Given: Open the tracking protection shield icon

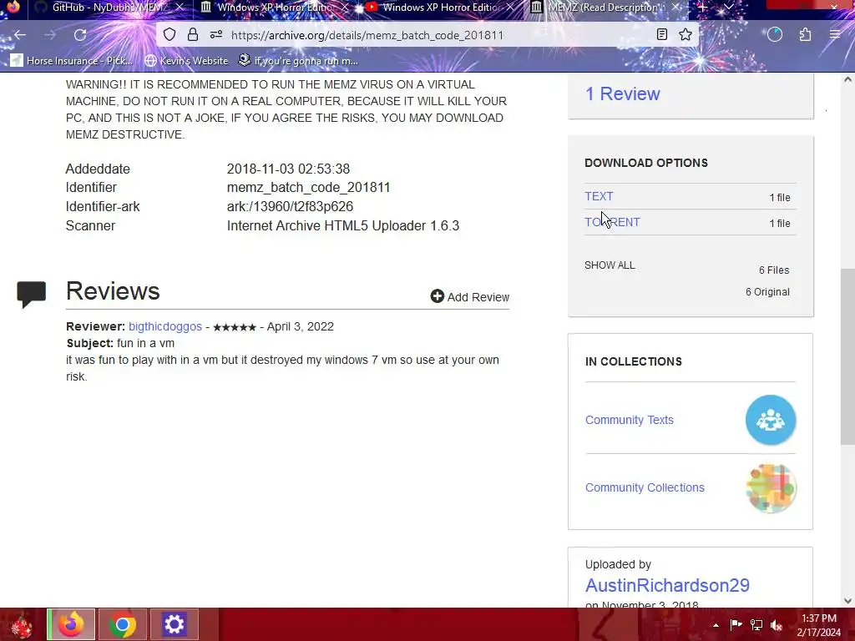Looking at the screenshot, I should point(169,35).
